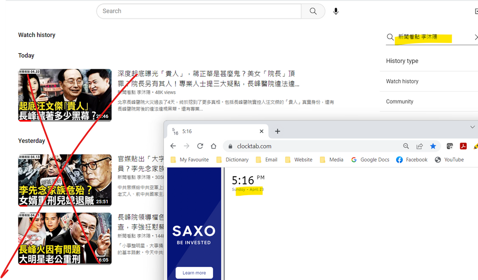
Task: Click the Today section heading
Action: click(x=26, y=56)
